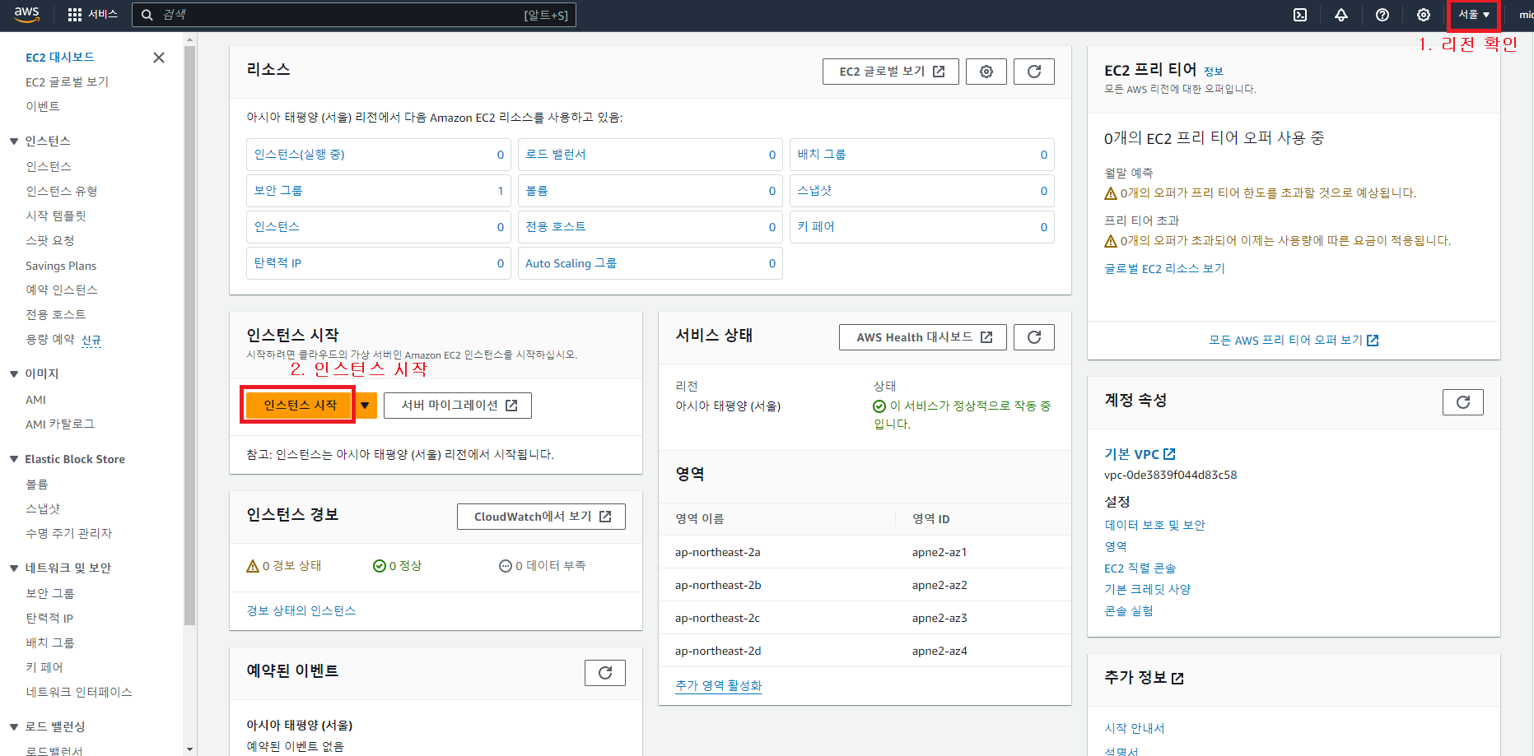Open 리소스 panel settings gear
1534x756 pixels.
(986, 72)
